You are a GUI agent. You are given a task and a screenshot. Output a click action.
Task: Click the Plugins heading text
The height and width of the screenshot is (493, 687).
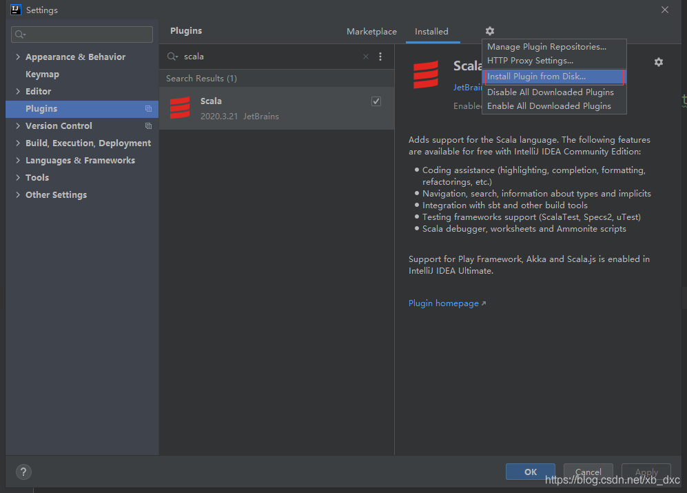(186, 31)
